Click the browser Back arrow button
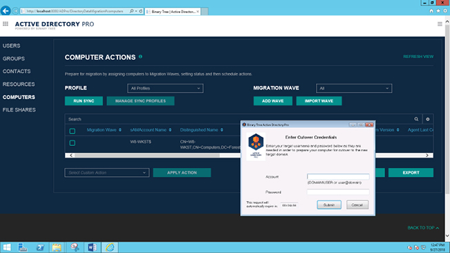This screenshot has width=450, height=253. click(x=6, y=11)
